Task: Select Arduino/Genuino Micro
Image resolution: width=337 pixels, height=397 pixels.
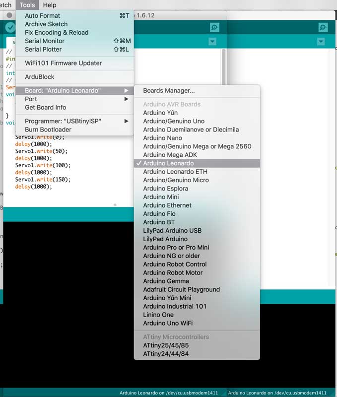Action: [197, 180]
